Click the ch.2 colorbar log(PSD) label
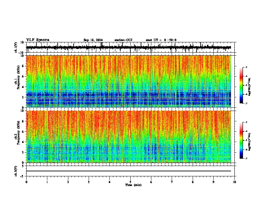Screen dimensions: 264x204 pos(249,142)
